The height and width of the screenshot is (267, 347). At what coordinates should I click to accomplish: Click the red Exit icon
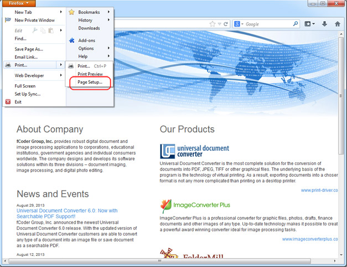8,102
